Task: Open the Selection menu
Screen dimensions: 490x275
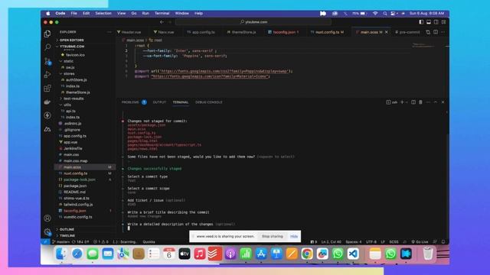Action: pos(103,14)
